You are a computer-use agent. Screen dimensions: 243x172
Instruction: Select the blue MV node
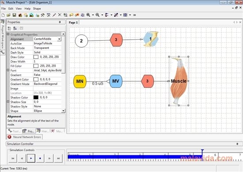click(x=116, y=81)
